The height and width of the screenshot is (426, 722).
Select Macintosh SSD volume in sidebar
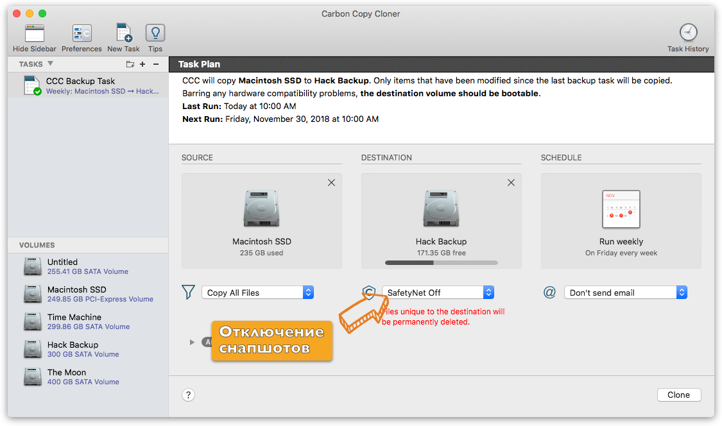88,294
